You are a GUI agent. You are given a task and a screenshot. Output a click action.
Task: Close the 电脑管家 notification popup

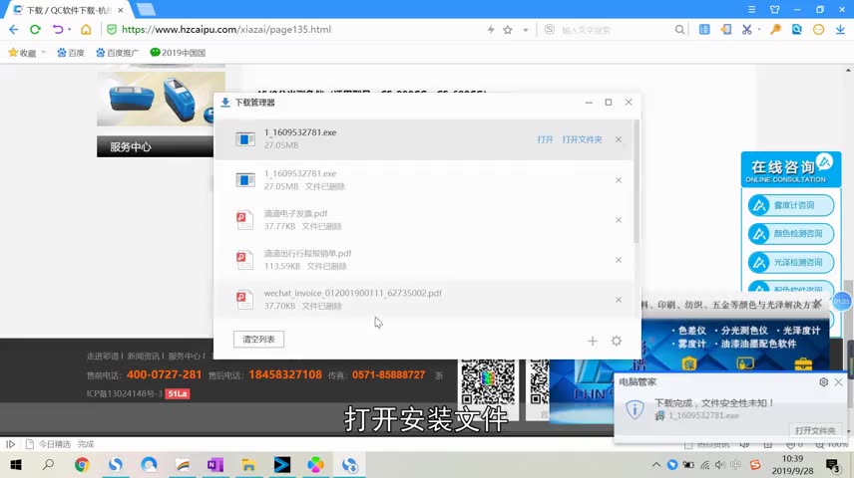[838, 382]
